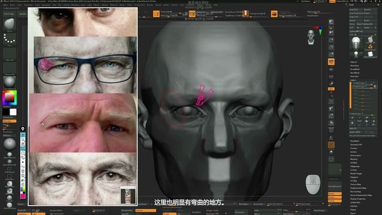The width and height of the screenshot is (382, 215).
Task: Click the Home Page button
Action: click(x=9, y=14)
